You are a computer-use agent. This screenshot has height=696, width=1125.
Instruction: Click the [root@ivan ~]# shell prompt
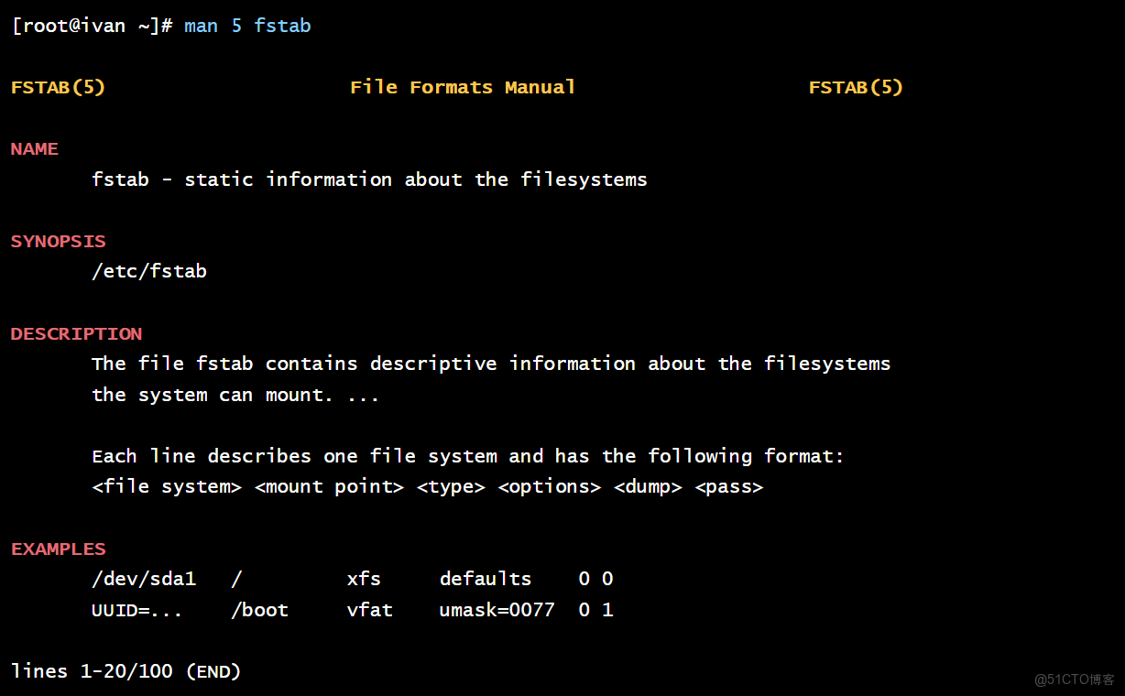(x=92, y=26)
